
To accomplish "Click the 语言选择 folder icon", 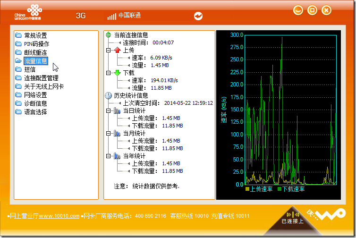I will coord(18,112).
